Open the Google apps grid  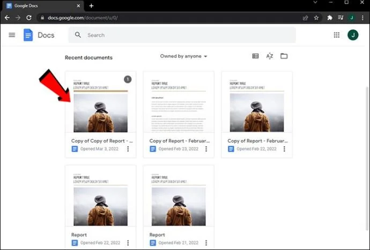tap(337, 35)
